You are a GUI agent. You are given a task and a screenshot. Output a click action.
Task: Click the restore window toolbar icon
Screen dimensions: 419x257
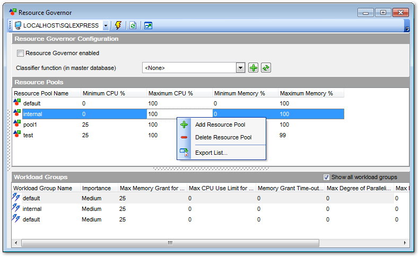coord(148,25)
